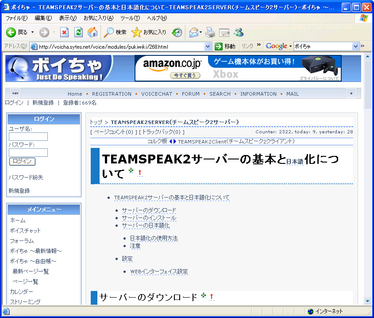This screenshot has width=374, height=318.
Task: Open the Favorites (お気に入り) star button
Action: pos(149,32)
